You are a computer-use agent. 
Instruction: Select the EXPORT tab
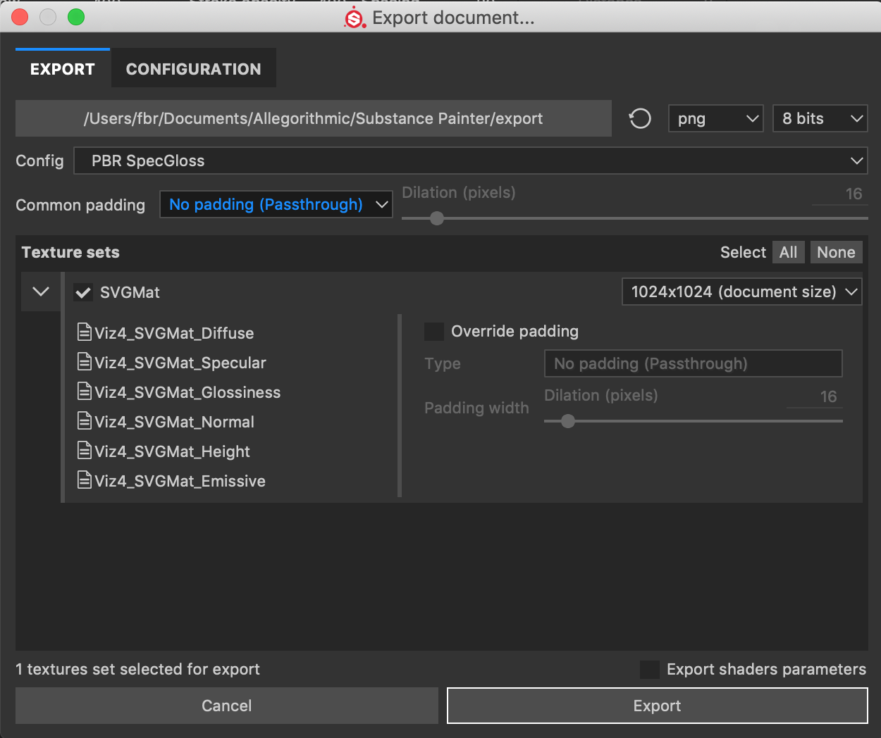[x=63, y=69]
